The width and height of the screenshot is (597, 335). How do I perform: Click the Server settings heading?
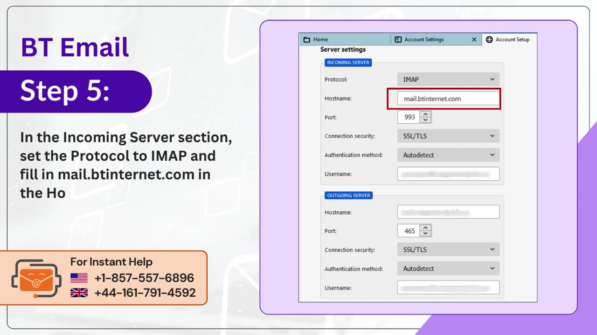(x=343, y=49)
